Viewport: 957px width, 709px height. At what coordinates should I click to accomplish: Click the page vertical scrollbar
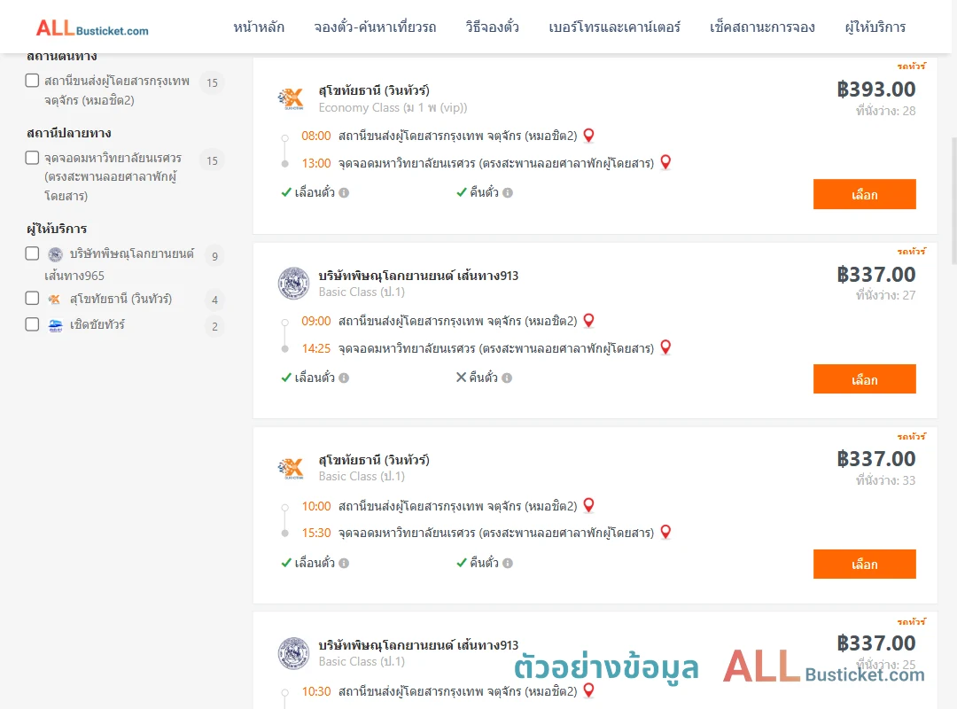click(953, 200)
